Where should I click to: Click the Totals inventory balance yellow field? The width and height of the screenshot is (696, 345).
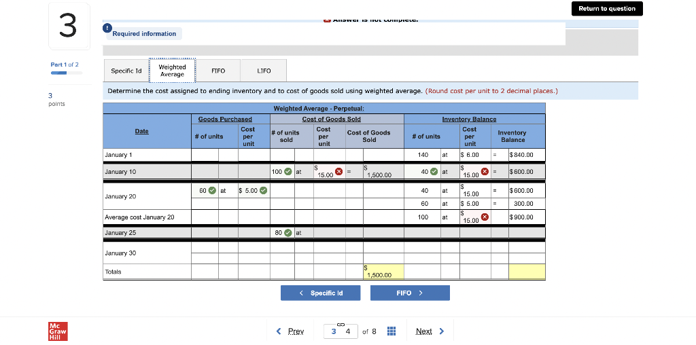point(527,272)
